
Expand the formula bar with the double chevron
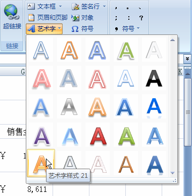[187, 59]
